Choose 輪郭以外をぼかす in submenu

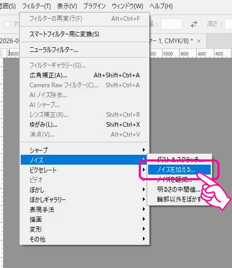179,199
